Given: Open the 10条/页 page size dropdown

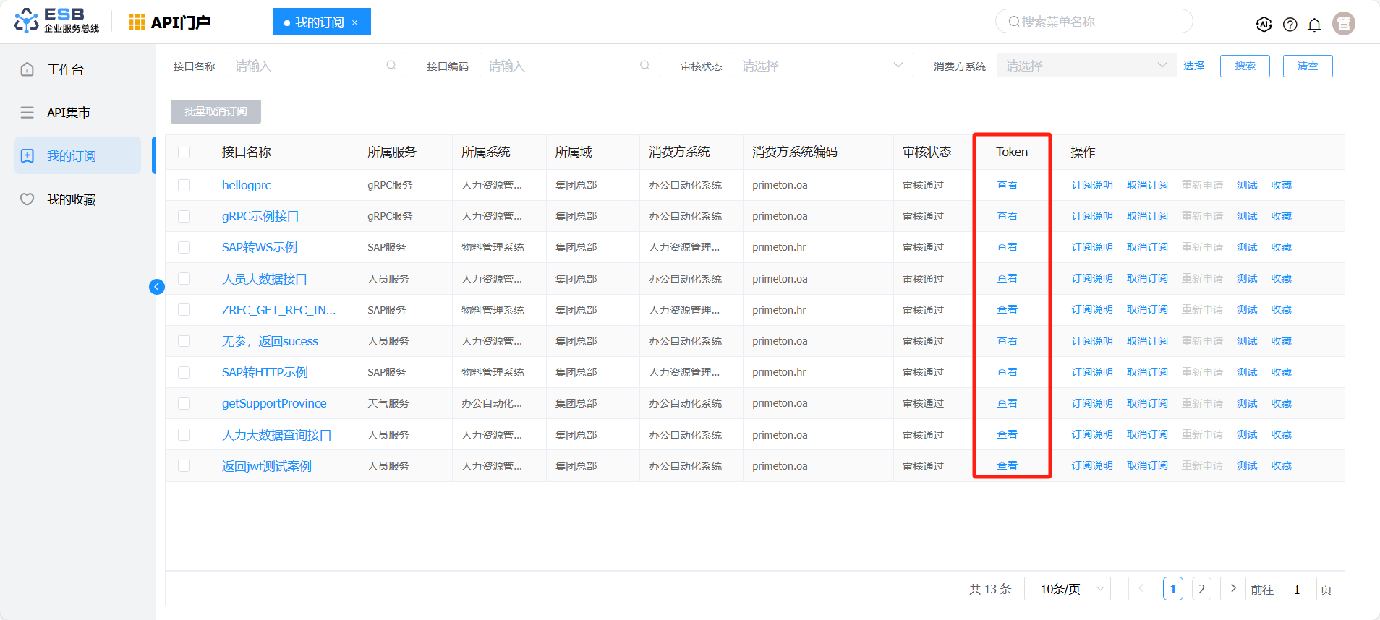Looking at the screenshot, I should click(1067, 589).
